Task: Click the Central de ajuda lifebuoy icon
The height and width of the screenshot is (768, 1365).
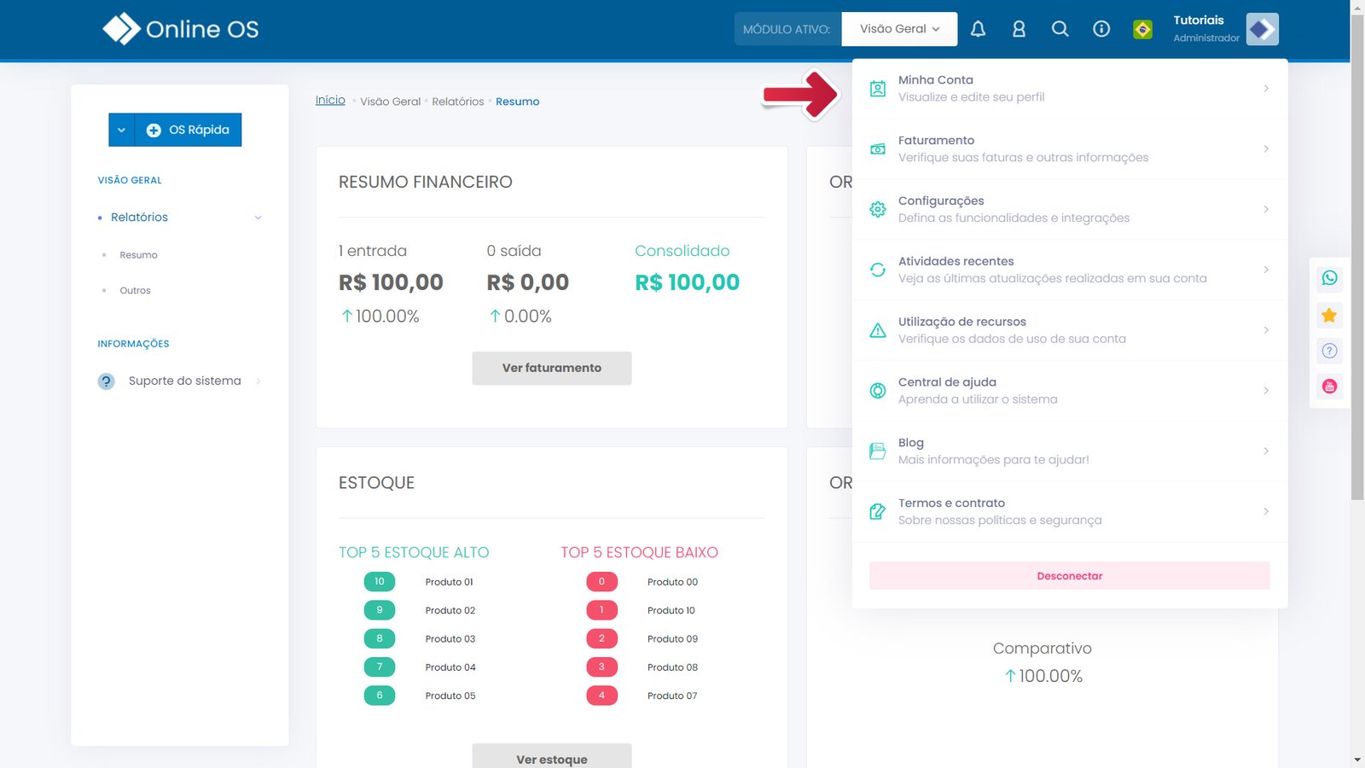Action: click(877, 391)
